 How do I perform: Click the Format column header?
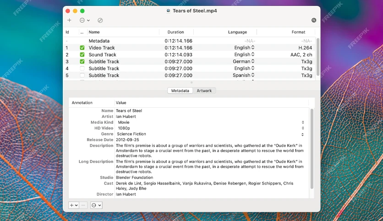coord(298,32)
